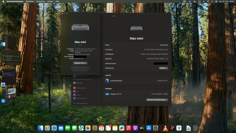Open Finder from the Dock
The image size is (236, 133).
click(x=41, y=128)
